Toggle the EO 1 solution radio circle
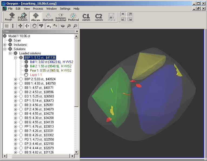207x161 pixels. 21,96
